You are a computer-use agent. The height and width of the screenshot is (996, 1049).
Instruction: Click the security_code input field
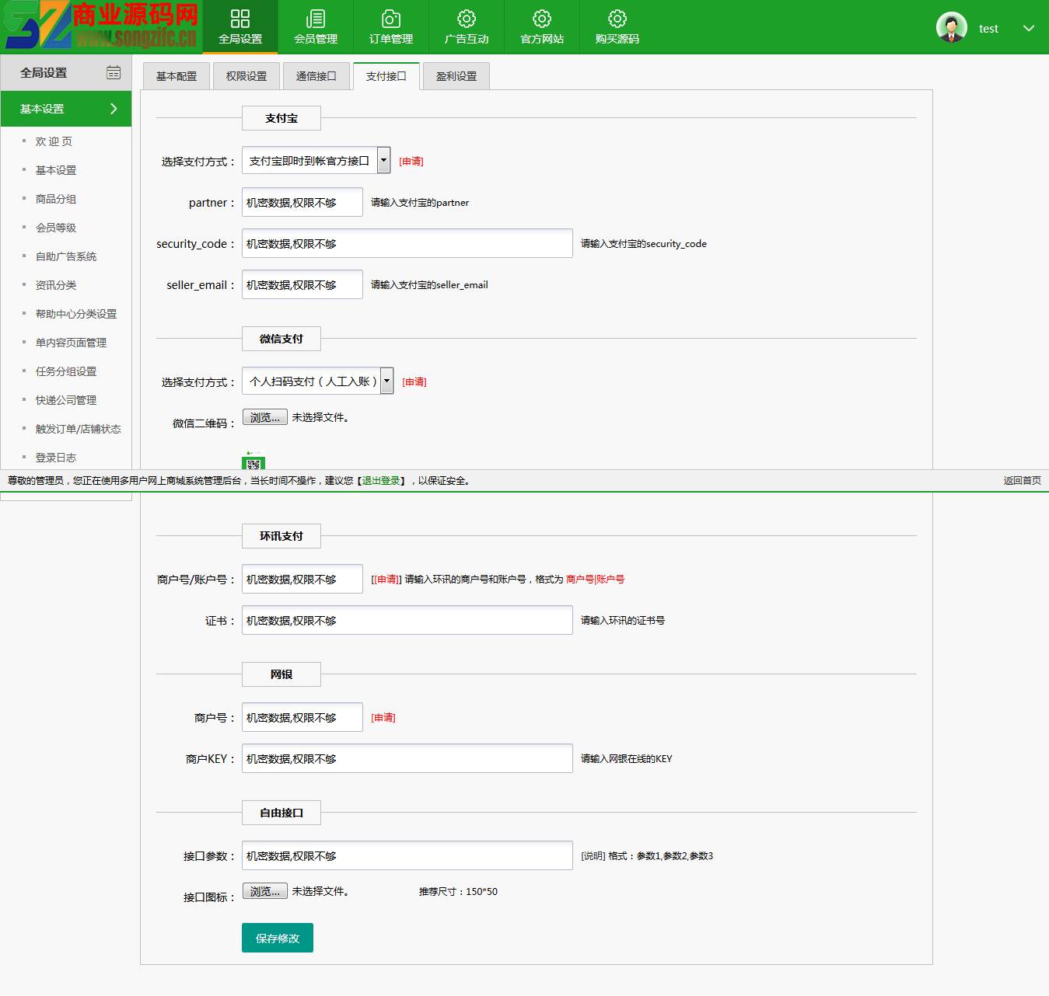click(407, 244)
